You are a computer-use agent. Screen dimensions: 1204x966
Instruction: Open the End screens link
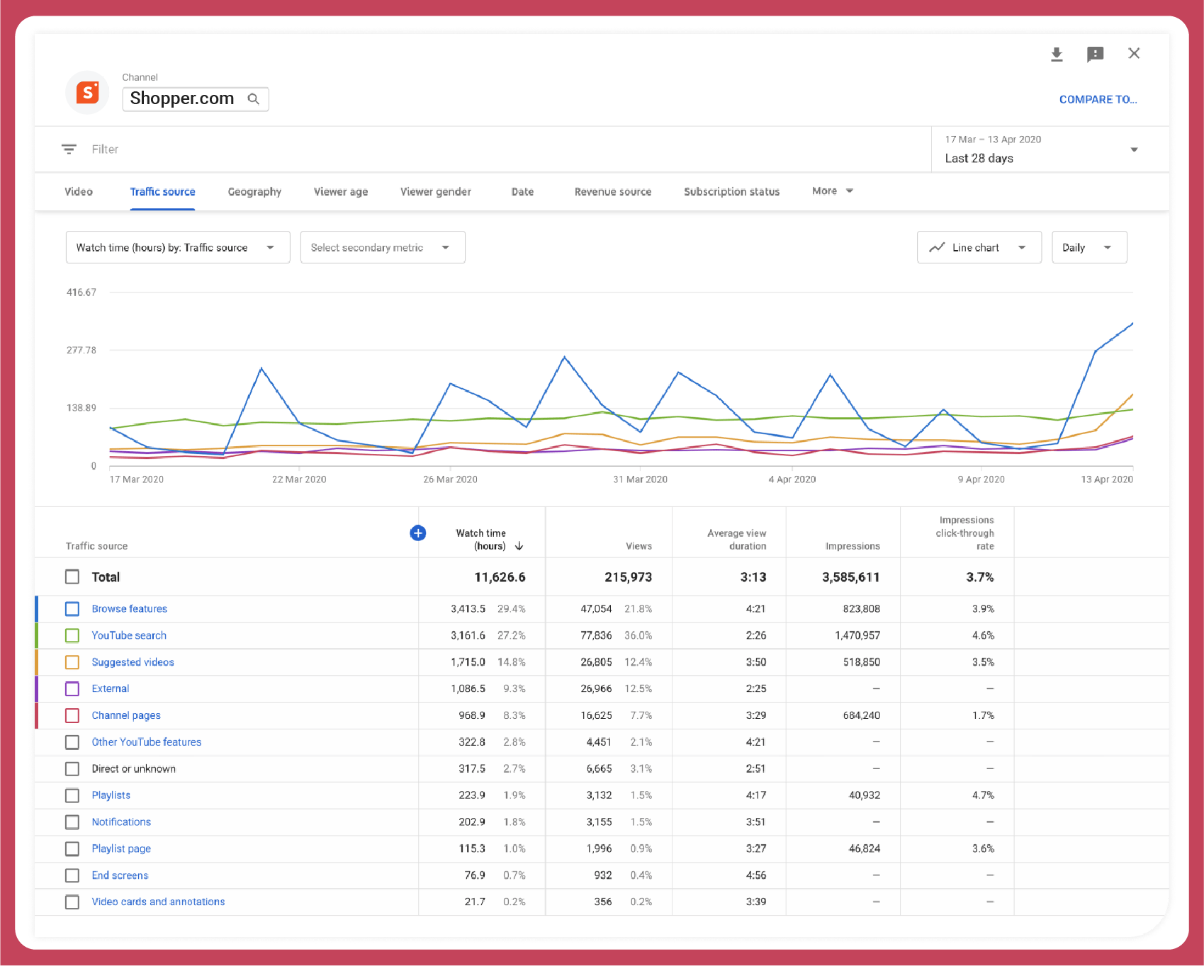click(120, 875)
